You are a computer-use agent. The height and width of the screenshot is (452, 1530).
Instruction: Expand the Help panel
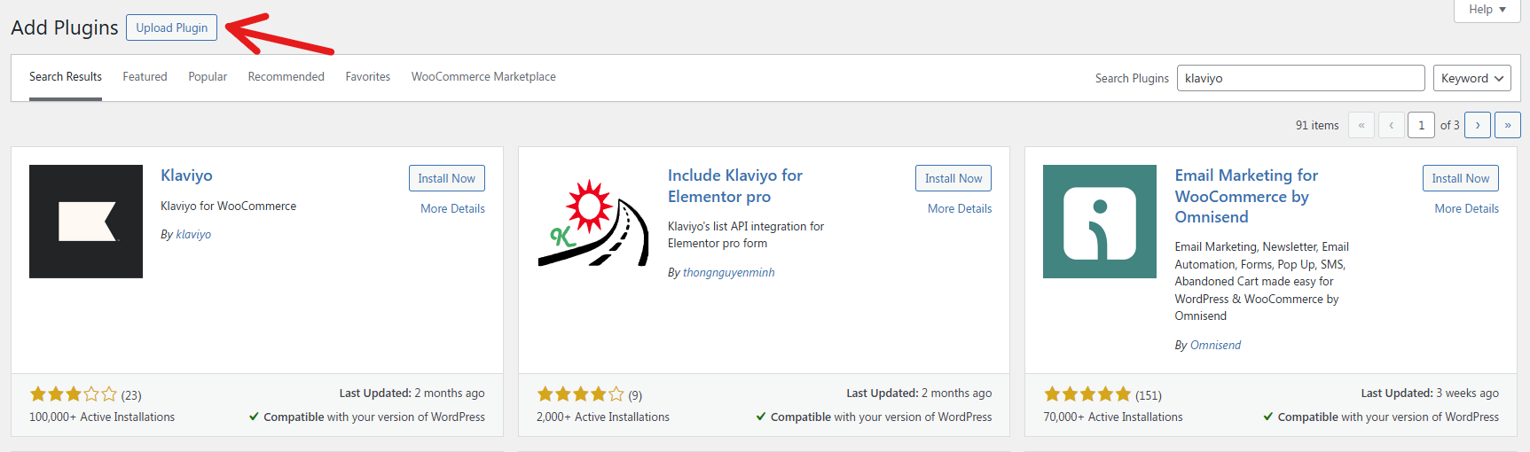click(x=1487, y=10)
